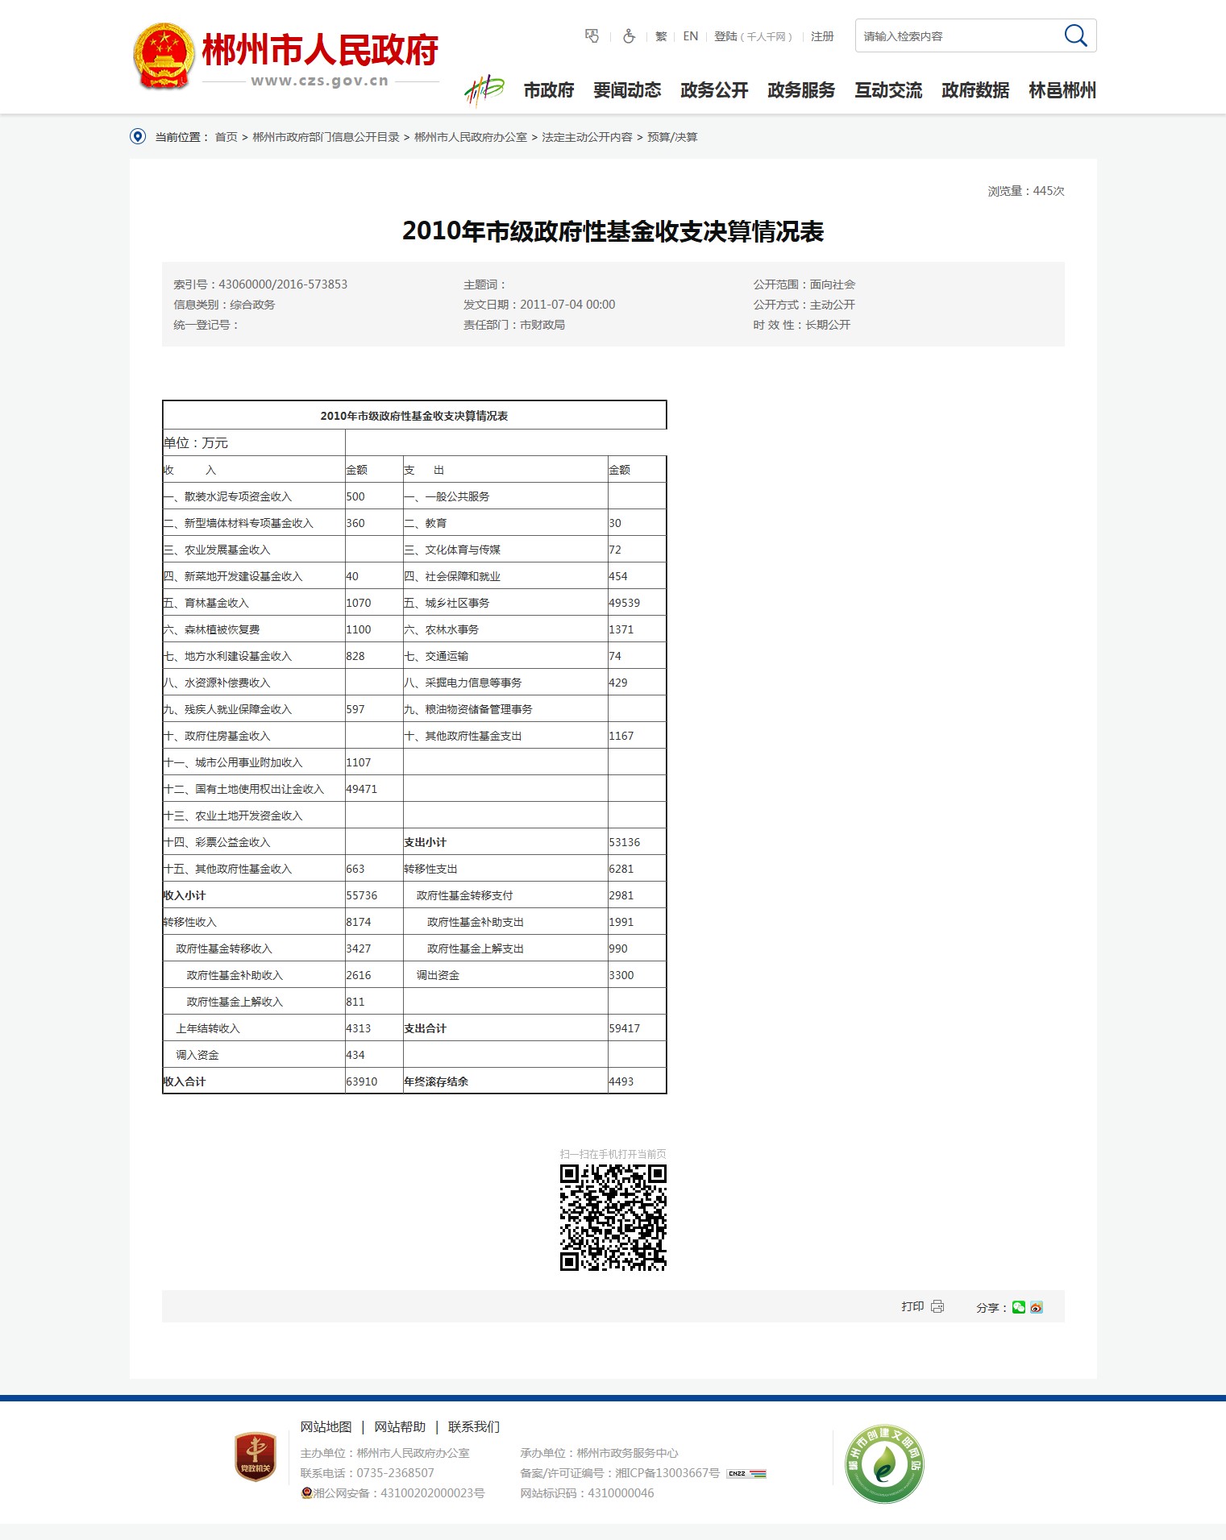This screenshot has height=1540, width=1226.
Task: Click the red 党政机关 badge icon
Action: click(256, 1457)
